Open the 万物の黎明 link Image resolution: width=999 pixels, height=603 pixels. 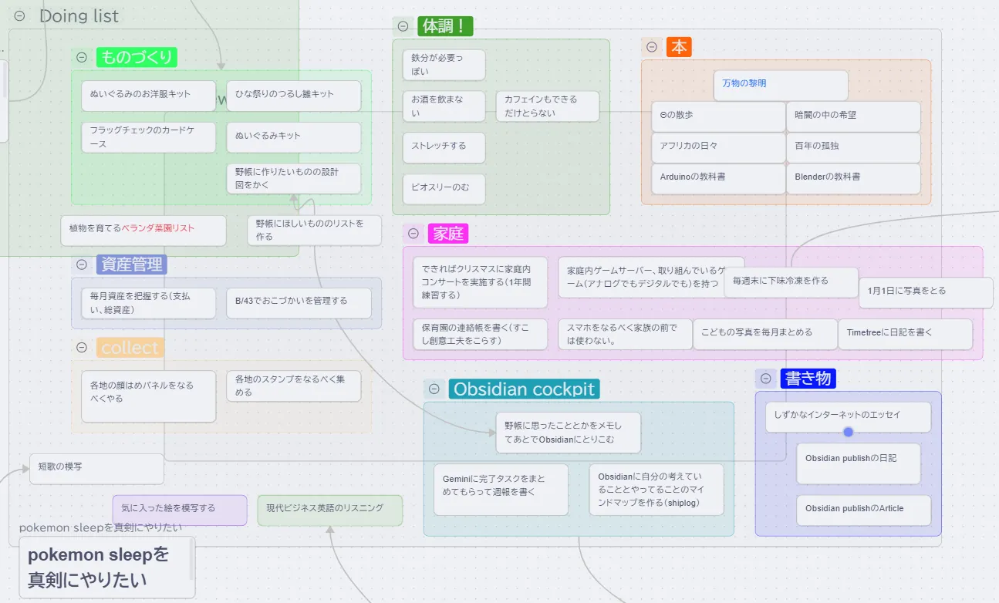click(744, 83)
